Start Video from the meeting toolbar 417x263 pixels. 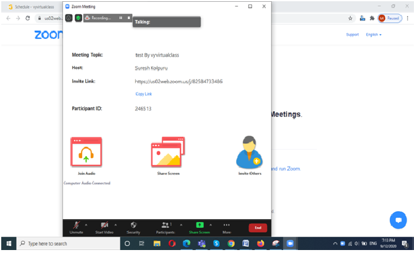point(104,228)
